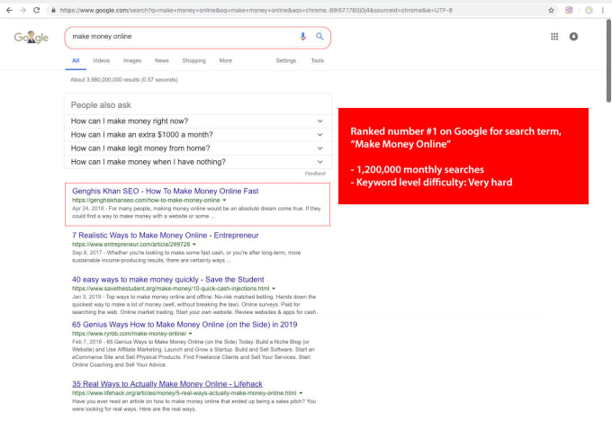Open dropdown arrow beside genghiskhanseo.com URL

click(224, 201)
